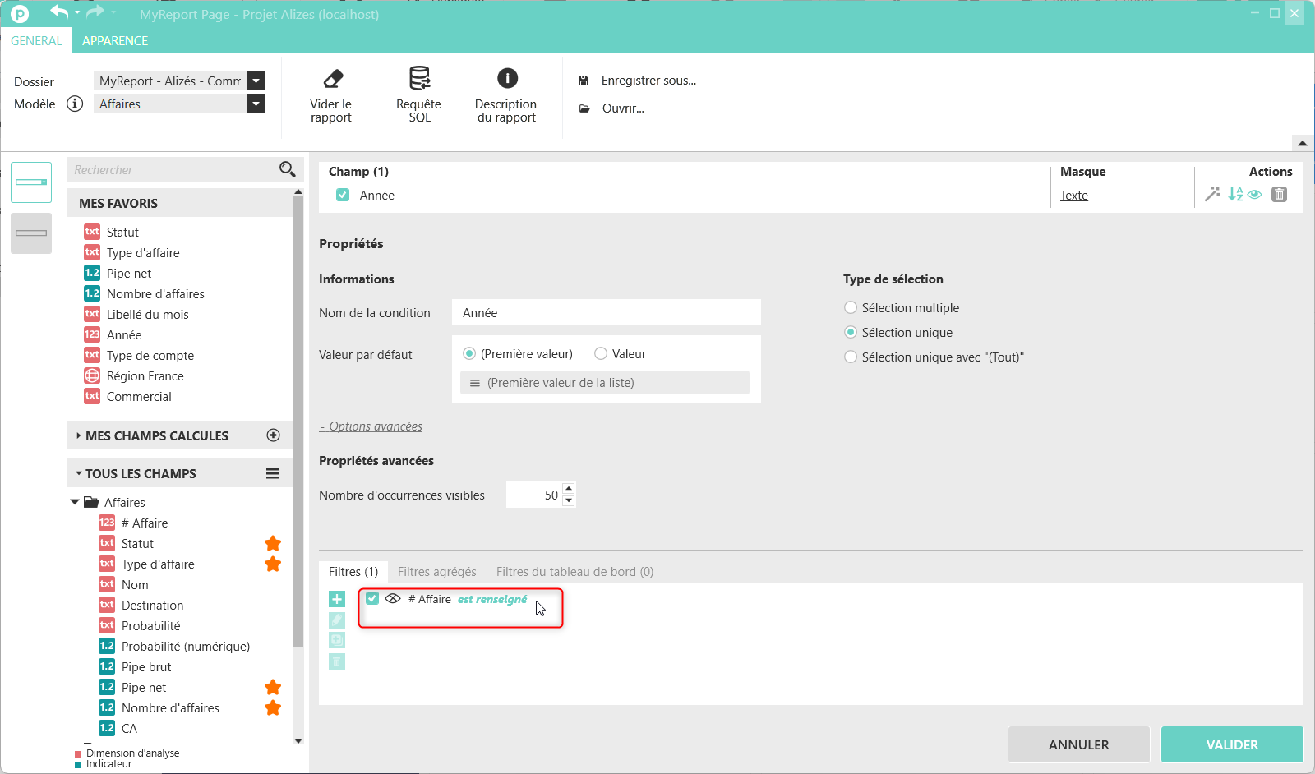Increase the visible occurrences number with up arrow
Image resolution: width=1315 pixels, height=774 pixels.
(569, 489)
